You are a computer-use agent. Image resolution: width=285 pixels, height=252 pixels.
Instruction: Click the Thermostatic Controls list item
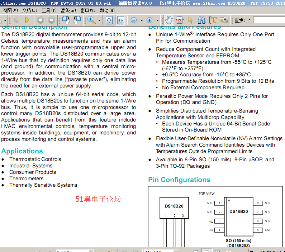(35, 159)
